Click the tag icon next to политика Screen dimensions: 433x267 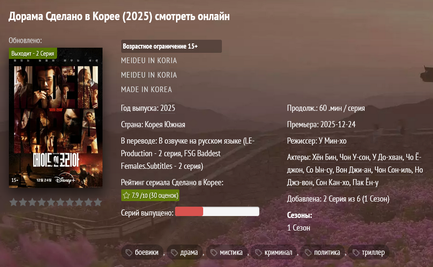pos(308,253)
